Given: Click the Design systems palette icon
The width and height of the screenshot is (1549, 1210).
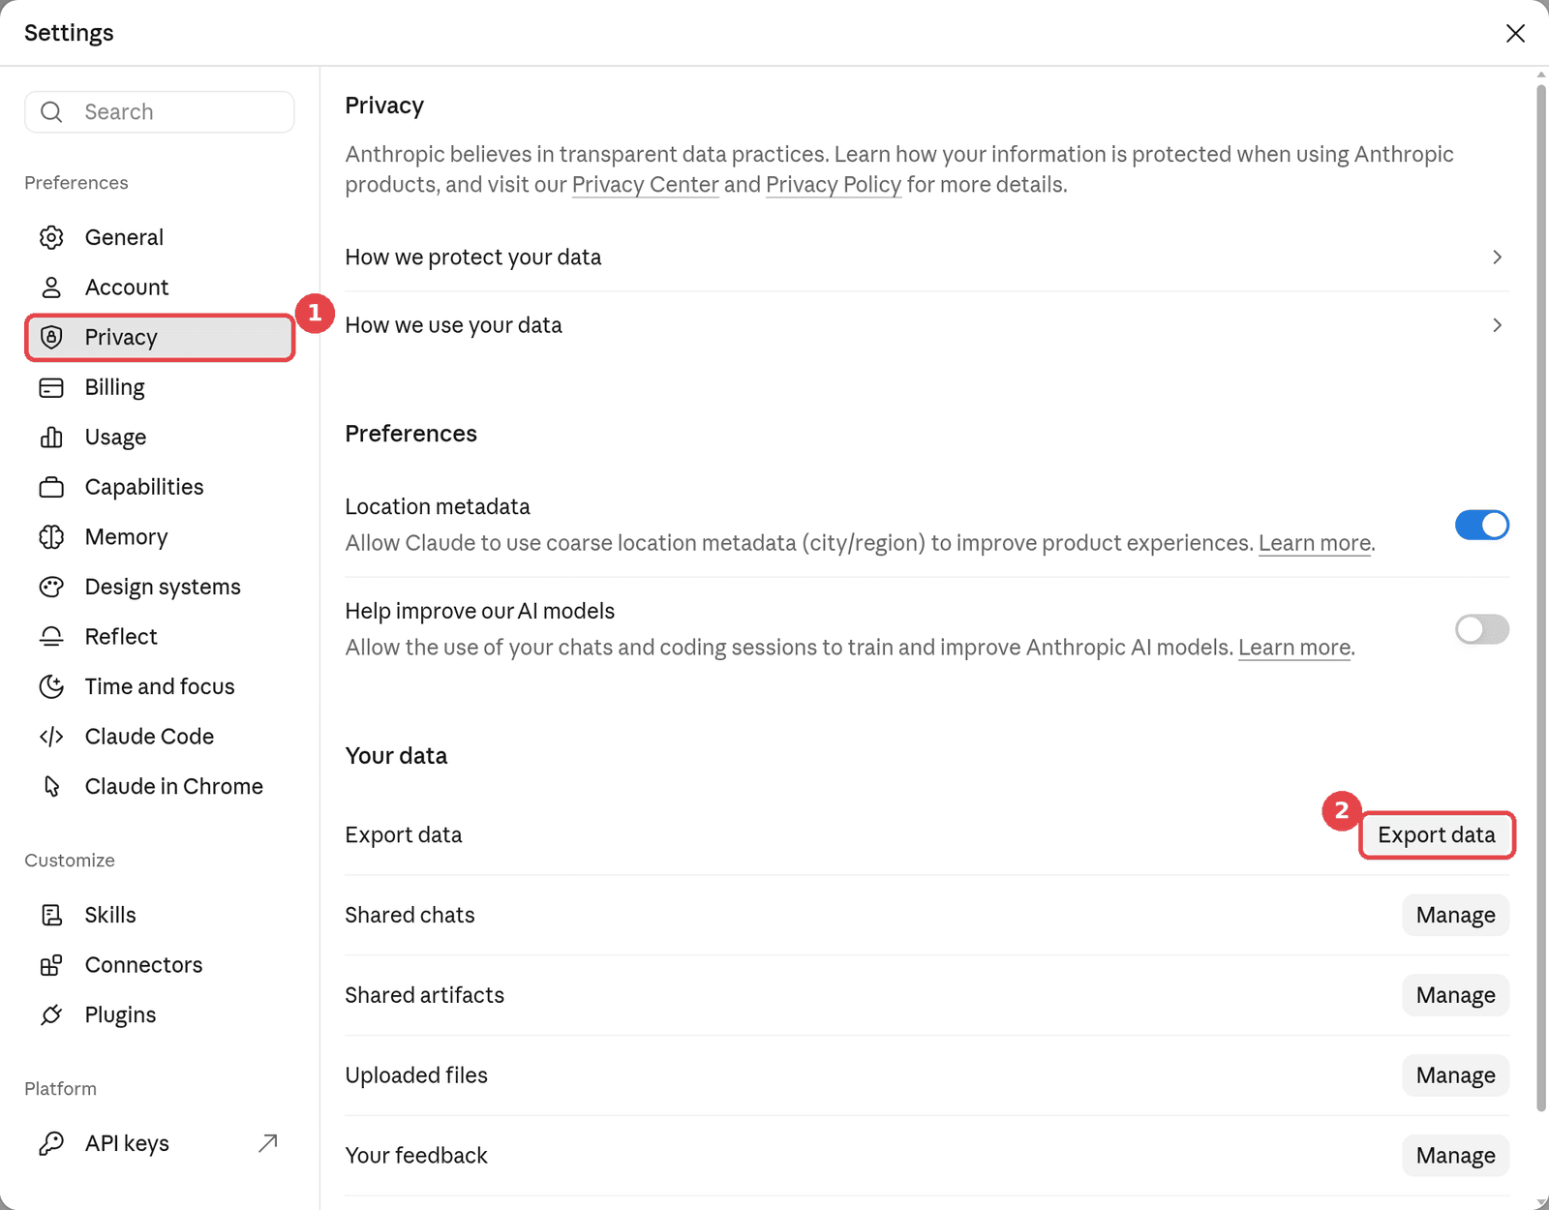Looking at the screenshot, I should click(x=51, y=587).
